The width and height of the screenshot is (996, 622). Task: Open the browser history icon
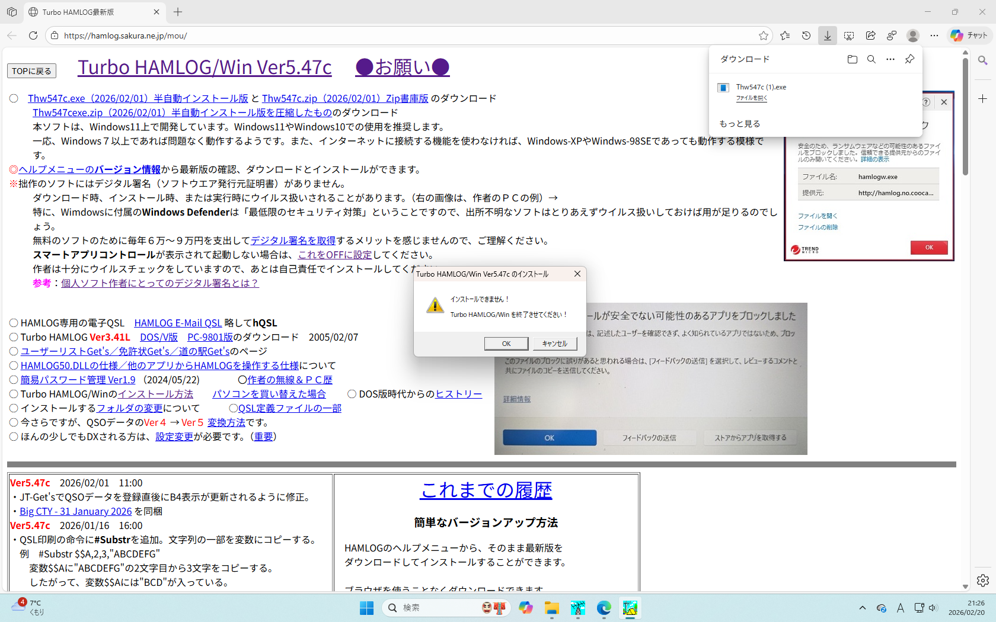[x=806, y=36]
